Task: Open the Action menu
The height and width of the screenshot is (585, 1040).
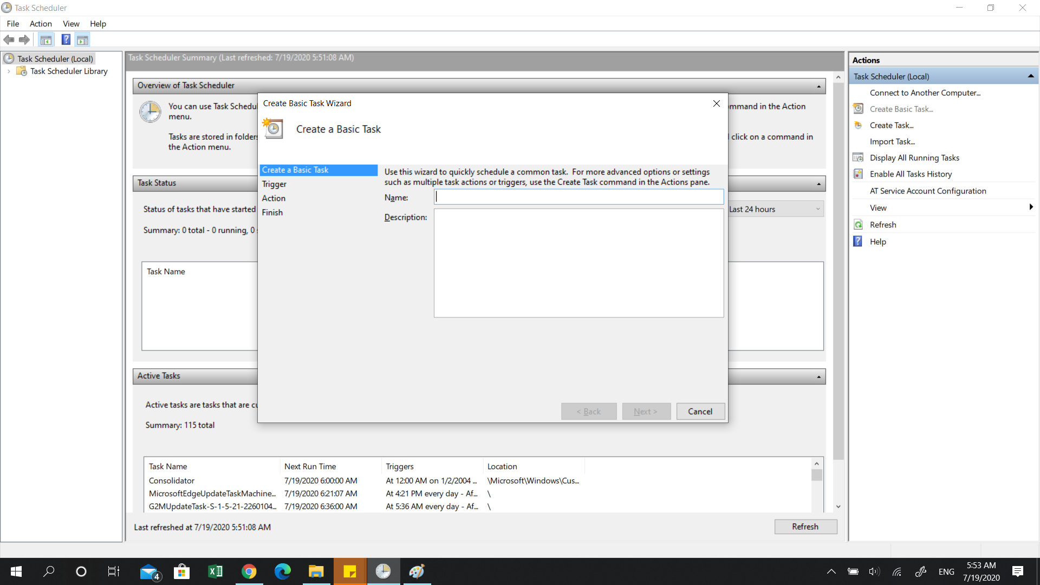Action: 41,24
